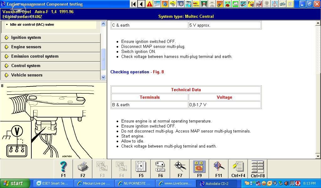
Task: Click the single back arrow in the top toolbar
Action: click(141, 4)
